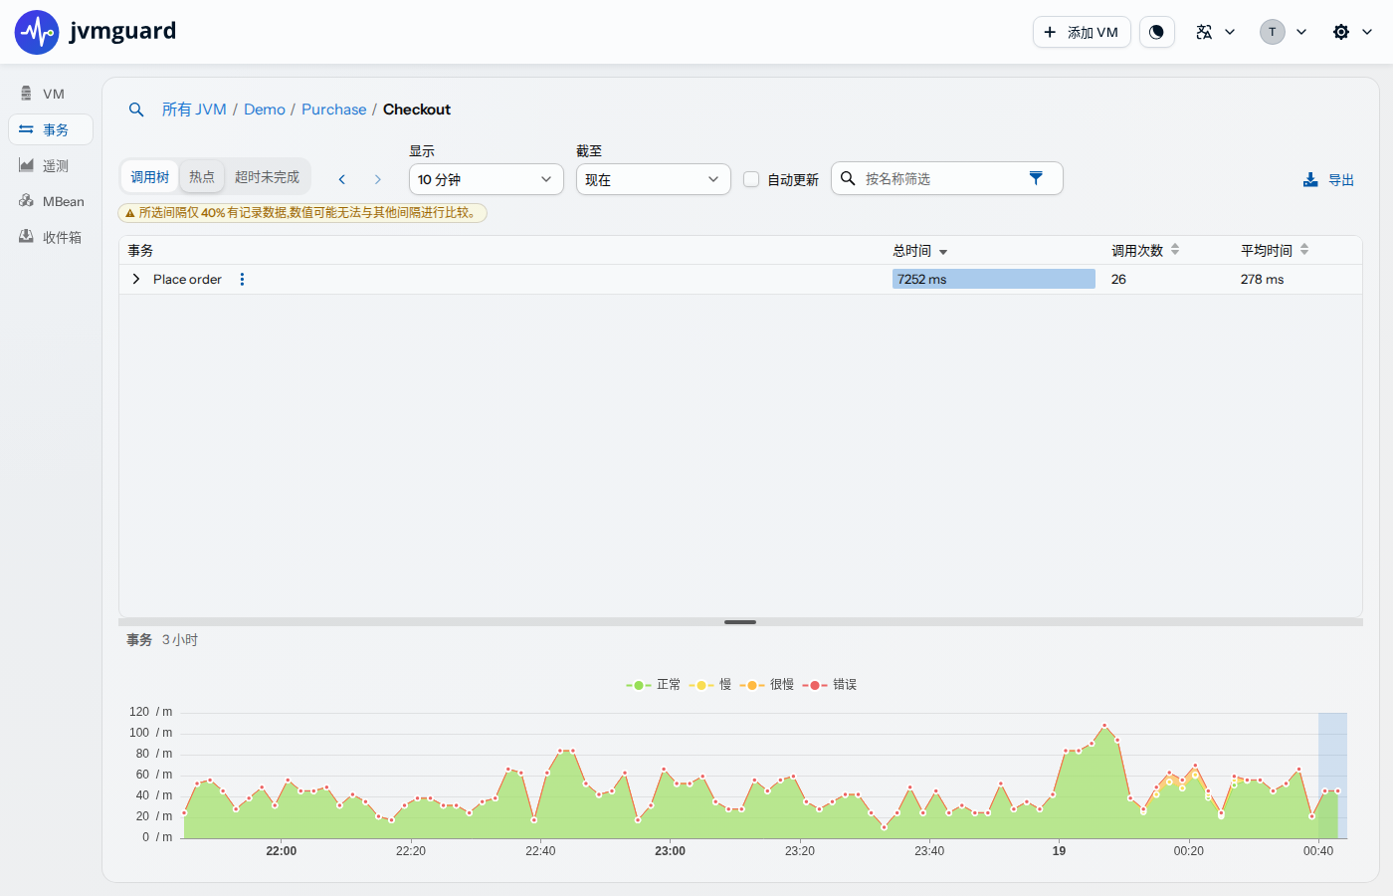1393x896 pixels.
Task: Toggle dark mode icon in header
Action: coord(1156,32)
